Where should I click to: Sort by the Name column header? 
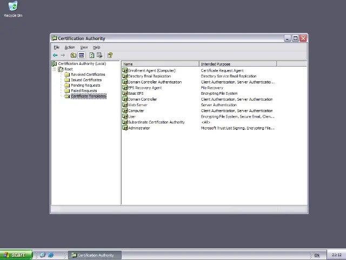(x=160, y=64)
